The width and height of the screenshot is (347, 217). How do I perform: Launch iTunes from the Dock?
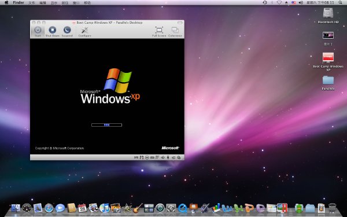tap(105, 208)
